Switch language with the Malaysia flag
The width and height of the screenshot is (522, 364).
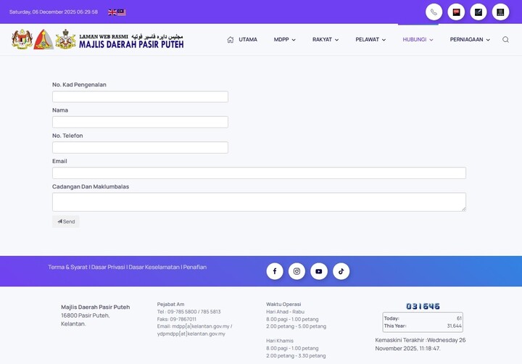coord(122,12)
